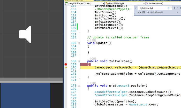Collapse the Update() method outline
Screen dimensions: 181x108
coord(79,43)
